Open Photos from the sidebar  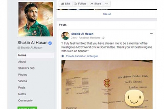(23, 75)
